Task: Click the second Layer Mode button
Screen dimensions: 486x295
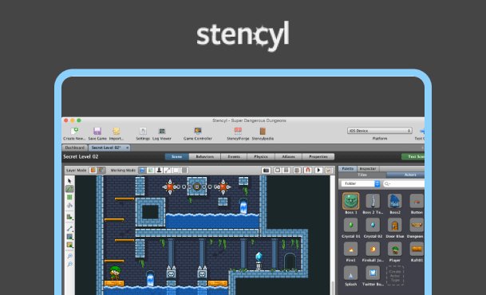Action: click(x=101, y=171)
